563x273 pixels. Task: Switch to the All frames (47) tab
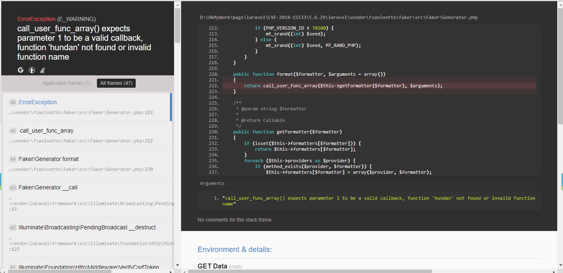point(116,83)
